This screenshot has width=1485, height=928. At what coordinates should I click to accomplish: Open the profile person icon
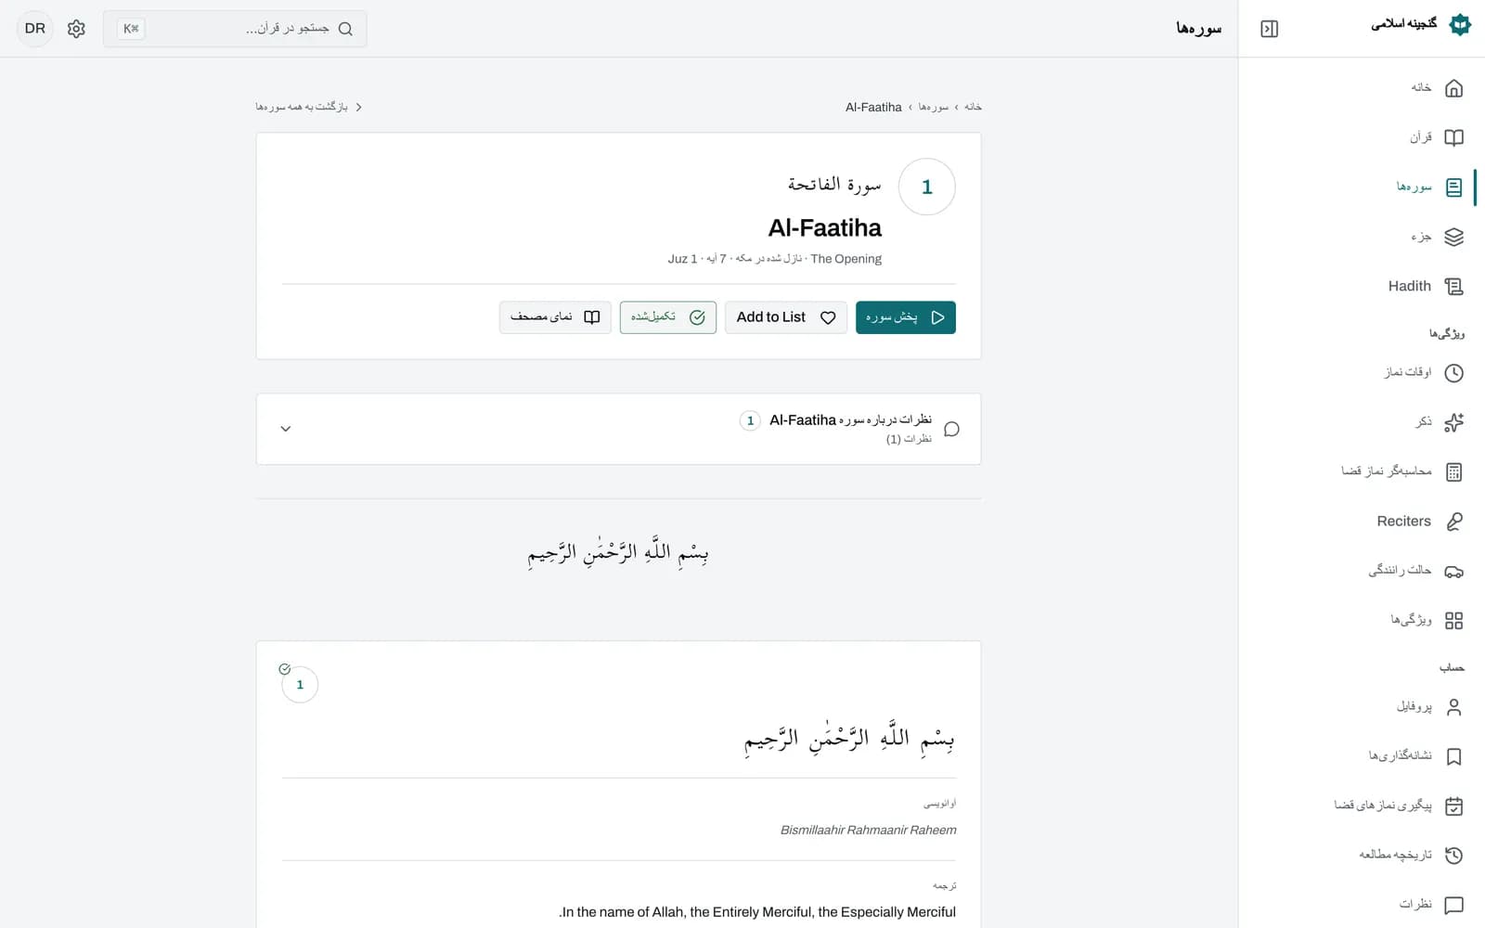tap(1453, 707)
